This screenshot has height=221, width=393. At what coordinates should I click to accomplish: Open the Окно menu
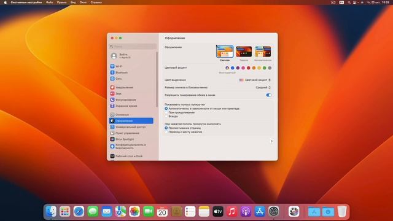pyautogui.click(x=83, y=2)
